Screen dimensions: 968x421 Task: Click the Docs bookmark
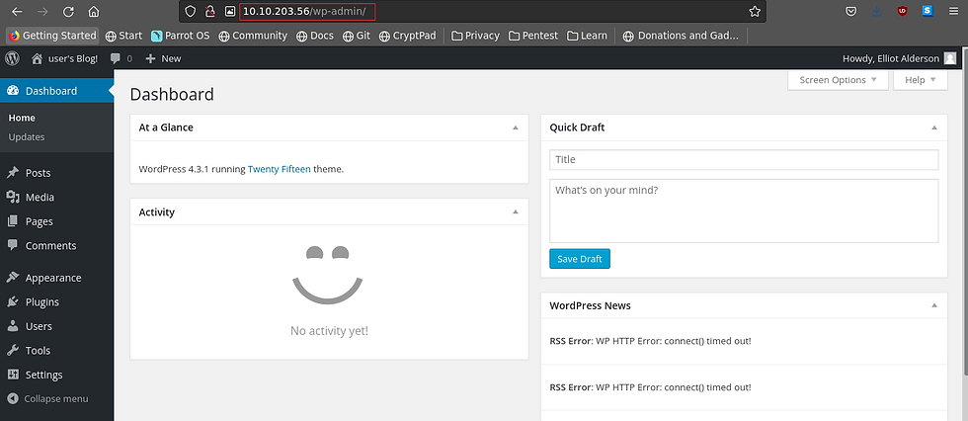[315, 36]
